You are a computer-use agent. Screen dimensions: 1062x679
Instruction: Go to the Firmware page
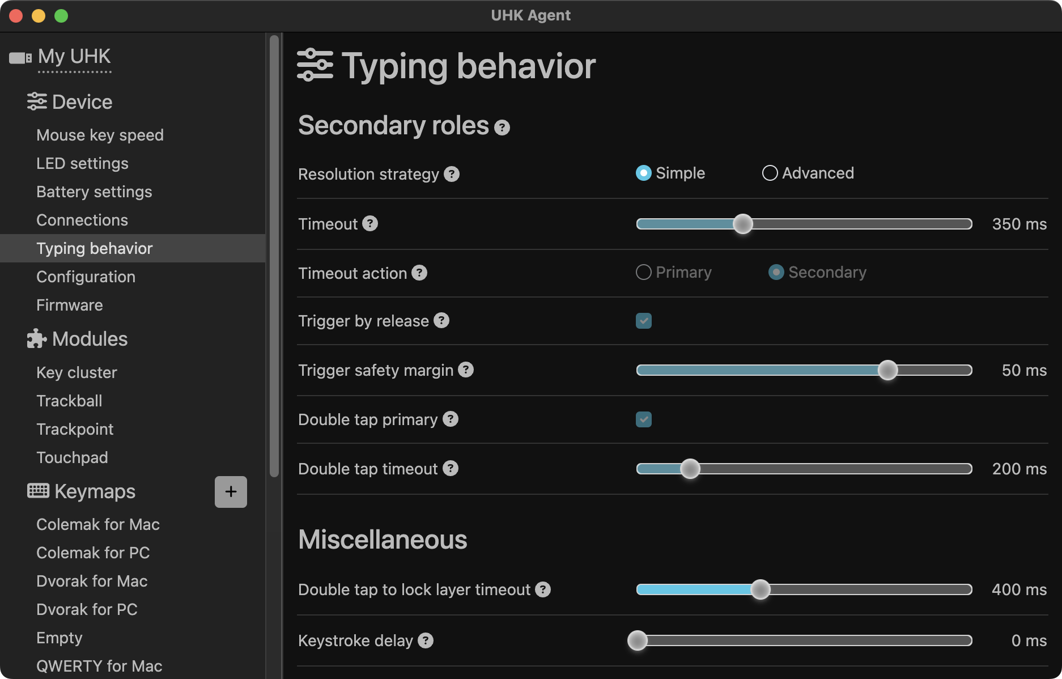click(x=70, y=305)
